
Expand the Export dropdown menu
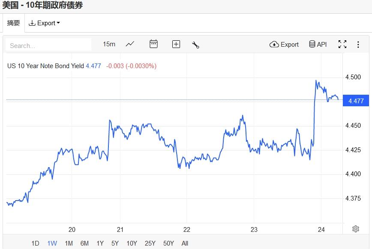tap(44, 23)
